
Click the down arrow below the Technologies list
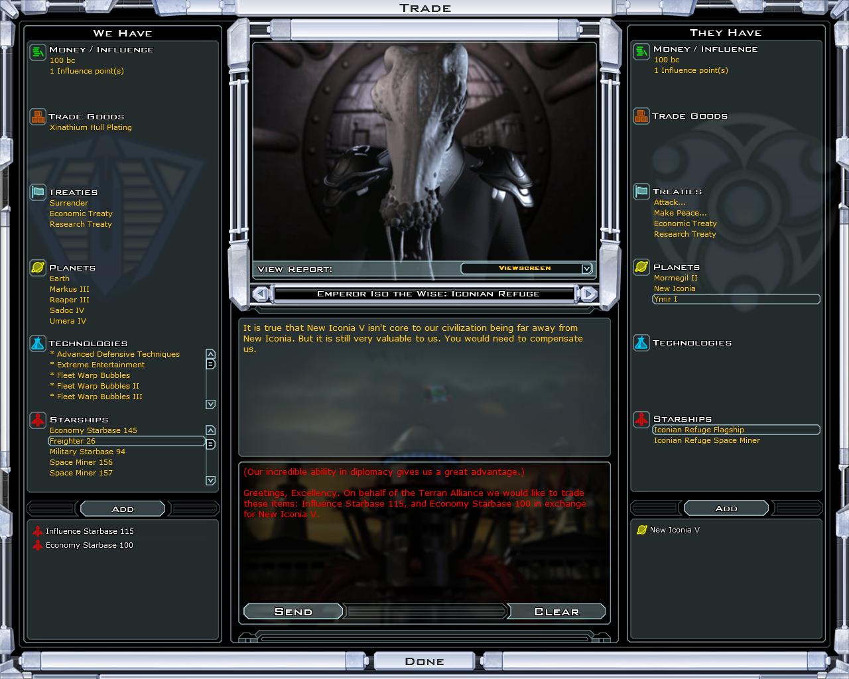[210, 404]
